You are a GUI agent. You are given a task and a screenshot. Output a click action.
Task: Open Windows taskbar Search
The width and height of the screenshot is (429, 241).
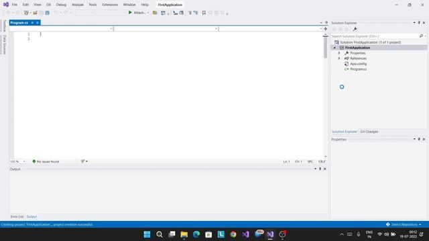pos(160,234)
